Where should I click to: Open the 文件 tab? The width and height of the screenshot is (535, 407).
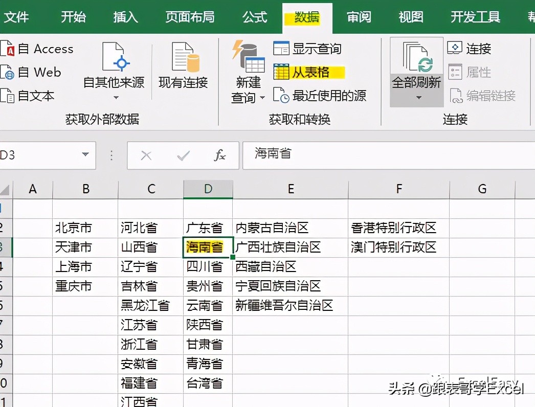click(16, 17)
